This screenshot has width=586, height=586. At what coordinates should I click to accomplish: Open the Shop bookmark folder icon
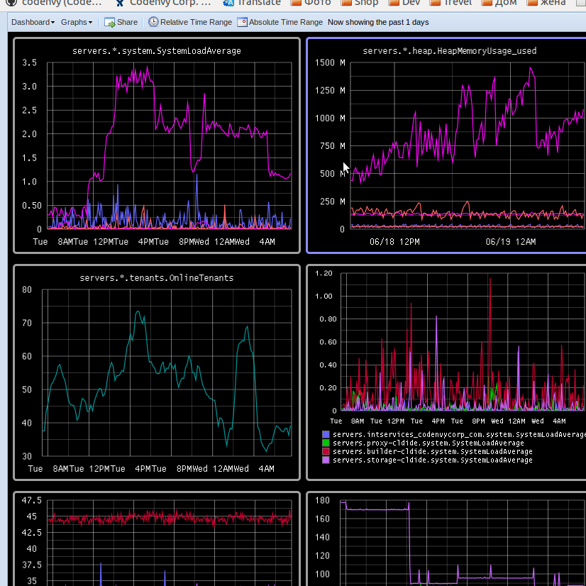coord(346,2)
